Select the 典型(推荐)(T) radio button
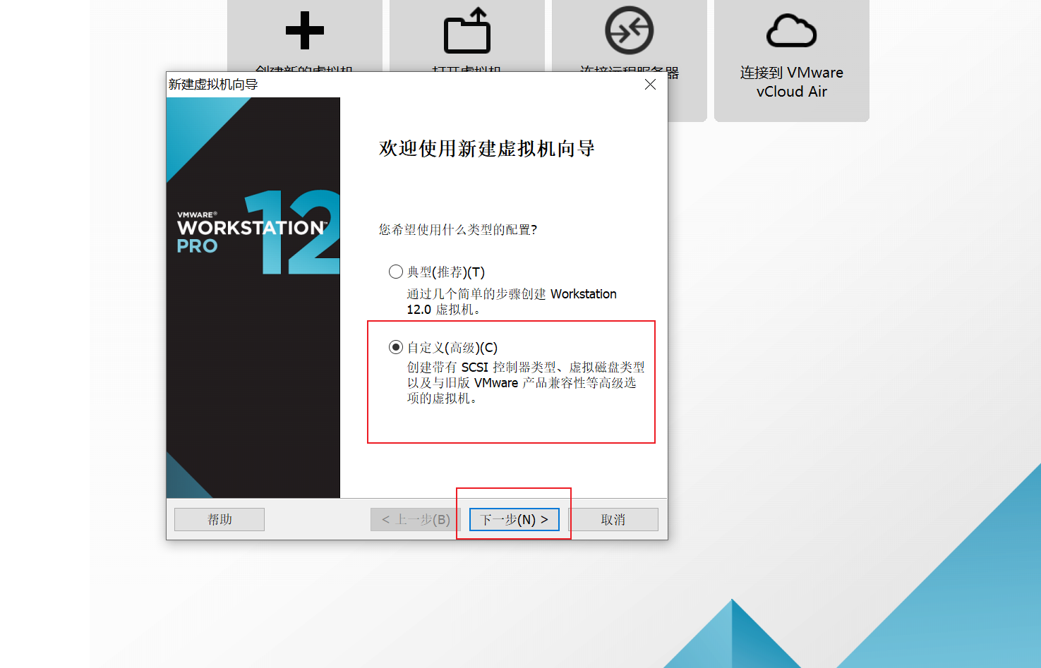 [x=396, y=272]
